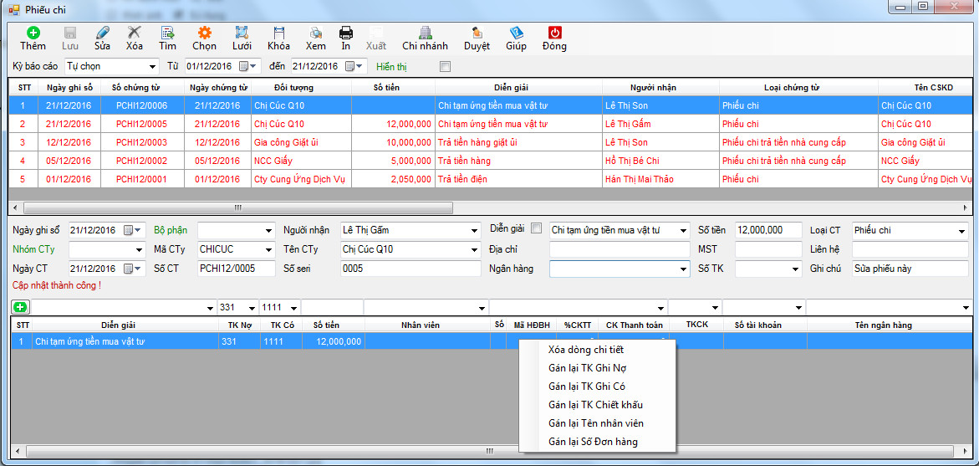This screenshot has width=979, height=466.
Task: Click the Thêm (add) toolbar icon
Action: point(33,33)
